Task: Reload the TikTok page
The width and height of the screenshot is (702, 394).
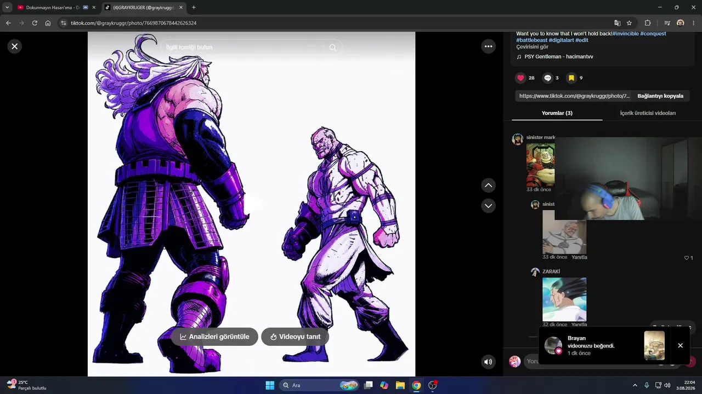Action: pyautogui.click(x=35, y=23)
